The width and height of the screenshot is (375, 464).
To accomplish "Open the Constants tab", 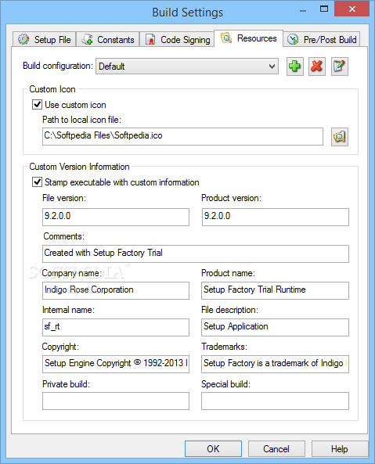I will [107, 40].
